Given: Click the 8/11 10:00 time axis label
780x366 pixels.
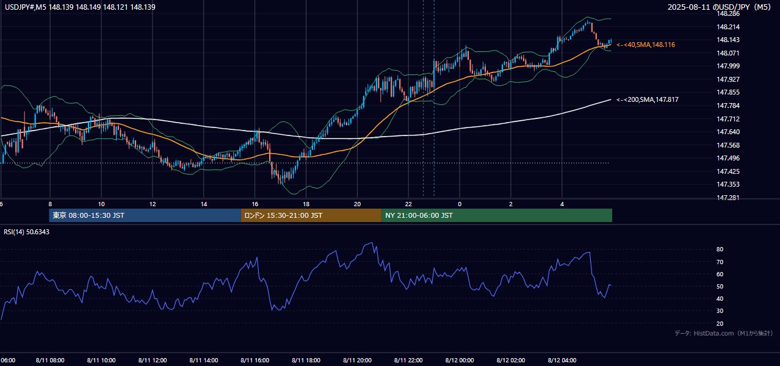Looking at the screenshot, I should (x=101, y=360).
